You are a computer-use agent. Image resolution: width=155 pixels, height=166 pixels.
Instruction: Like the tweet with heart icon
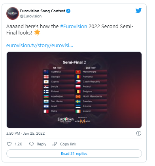click(9, 144)
